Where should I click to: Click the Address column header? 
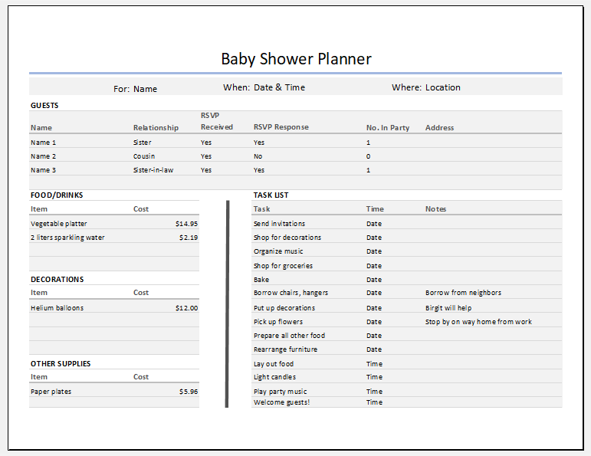[439, 128]
